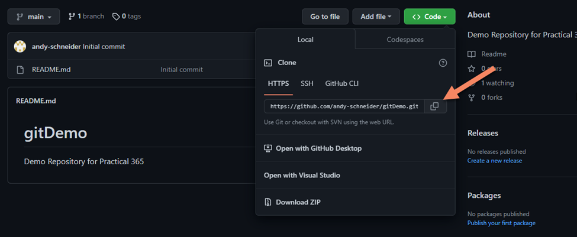Image resolution: width=577 pixels, height=237 pixels.
Task: Switch to the Local tab
Action: click(305, 40)
